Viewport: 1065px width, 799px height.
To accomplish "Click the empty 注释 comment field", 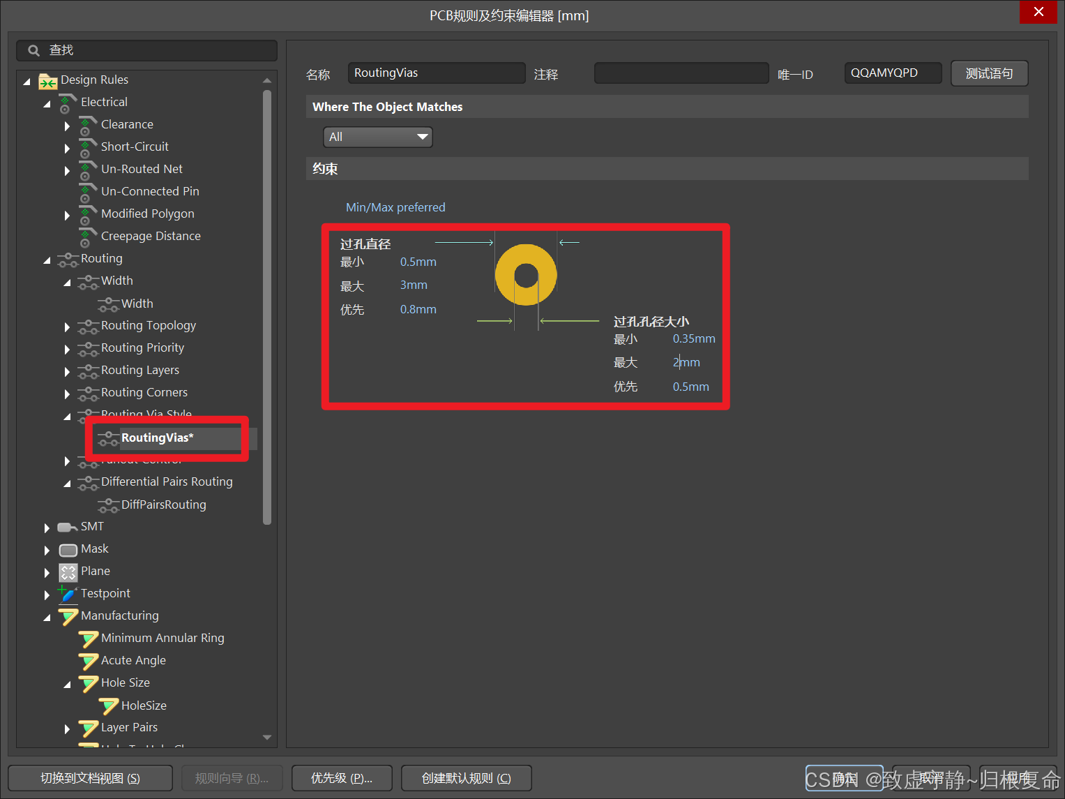I will coord(681,73).
